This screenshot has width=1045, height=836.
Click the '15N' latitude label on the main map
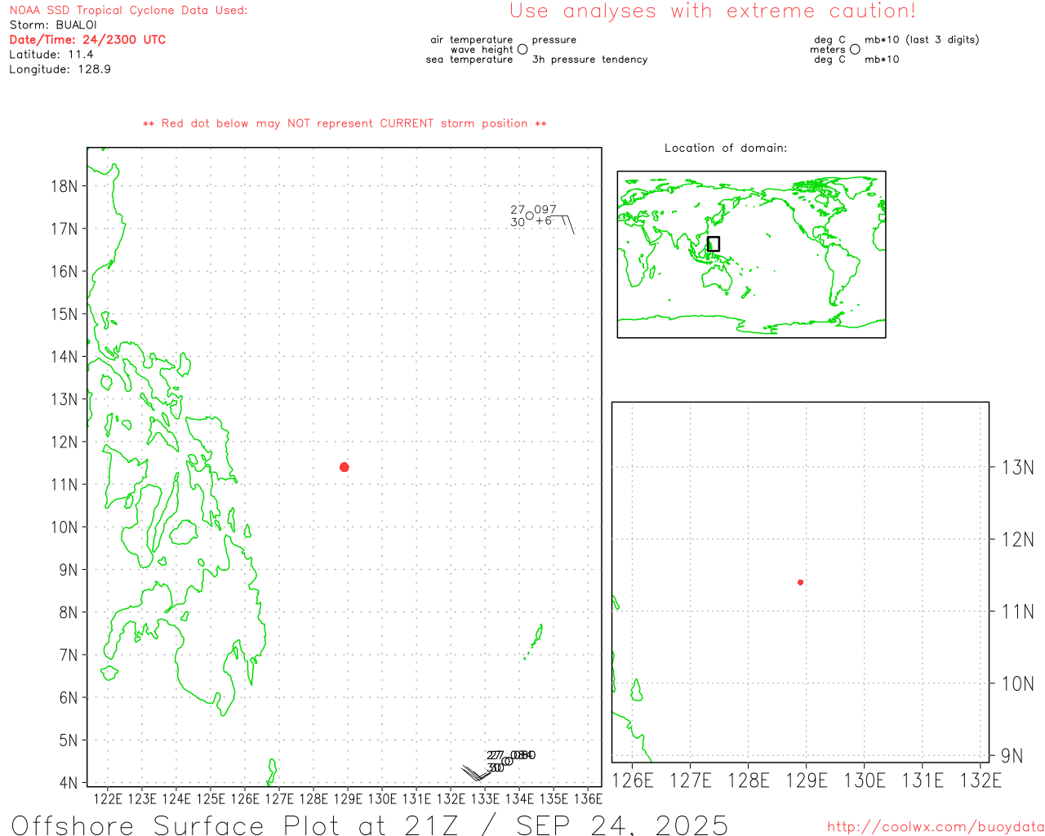[64, 314]
